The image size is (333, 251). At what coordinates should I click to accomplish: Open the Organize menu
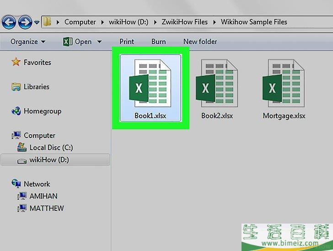[28, 42]
